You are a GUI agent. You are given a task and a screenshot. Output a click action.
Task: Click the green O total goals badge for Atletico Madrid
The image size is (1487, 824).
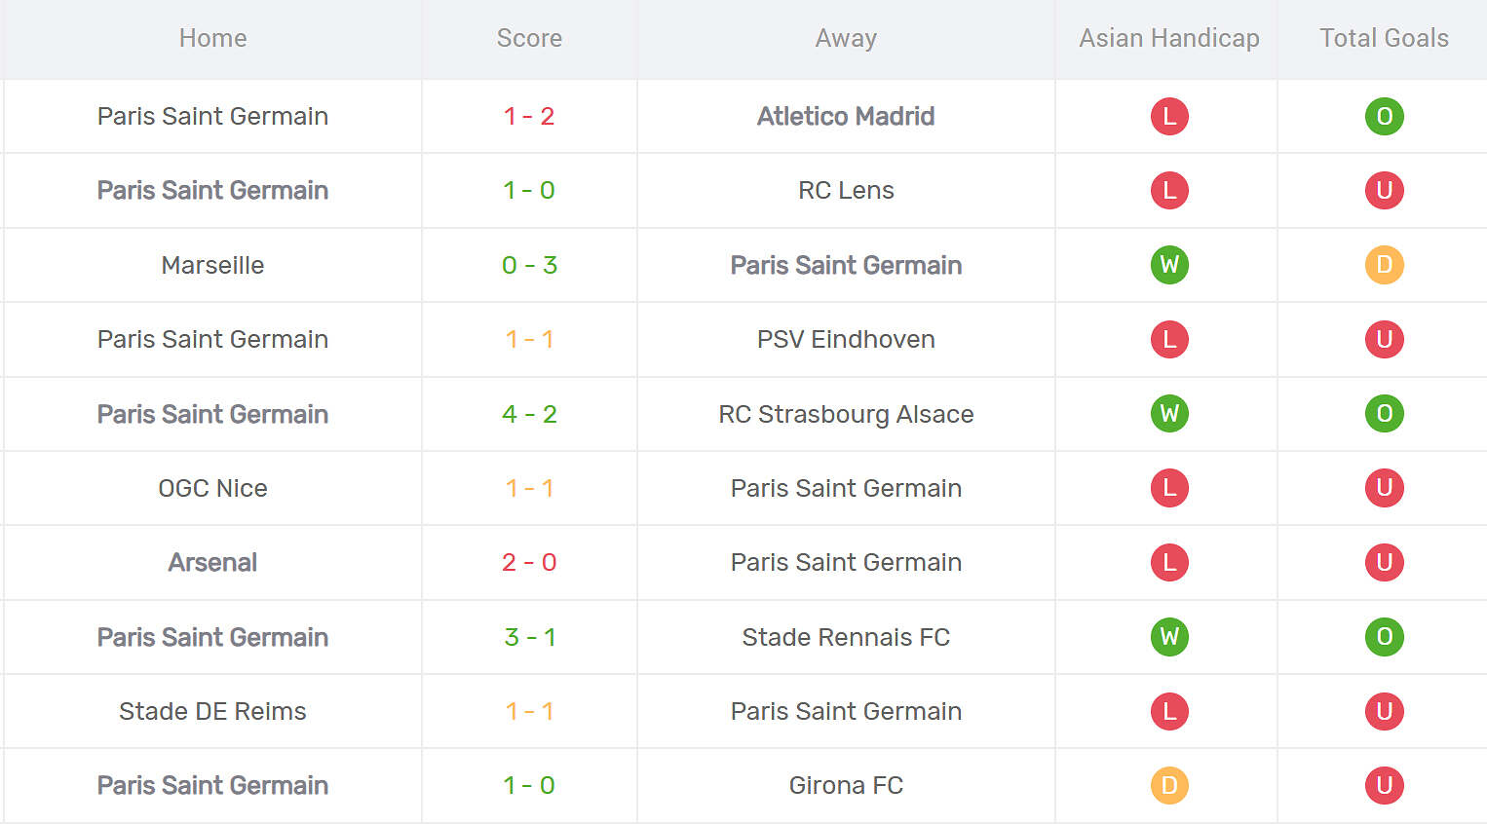click(x=1384, y=117)
